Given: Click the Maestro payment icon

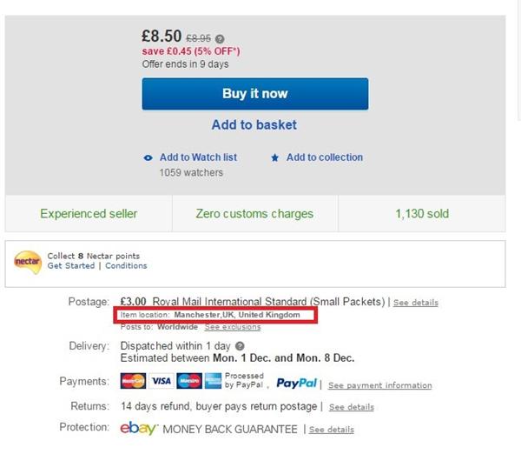Looking at the screenshot, I should point(188,381).
